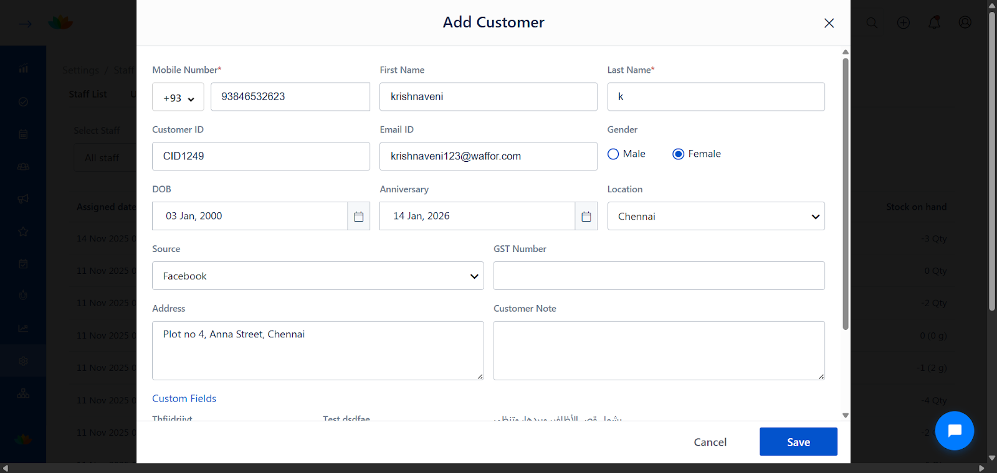Screen dimensions: 997x473
Task: Open the circled checkmark sidebar icon
Action: (x=23, y=101)
